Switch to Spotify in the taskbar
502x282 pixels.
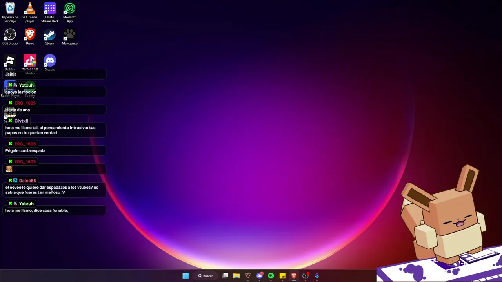coord(271,276)
